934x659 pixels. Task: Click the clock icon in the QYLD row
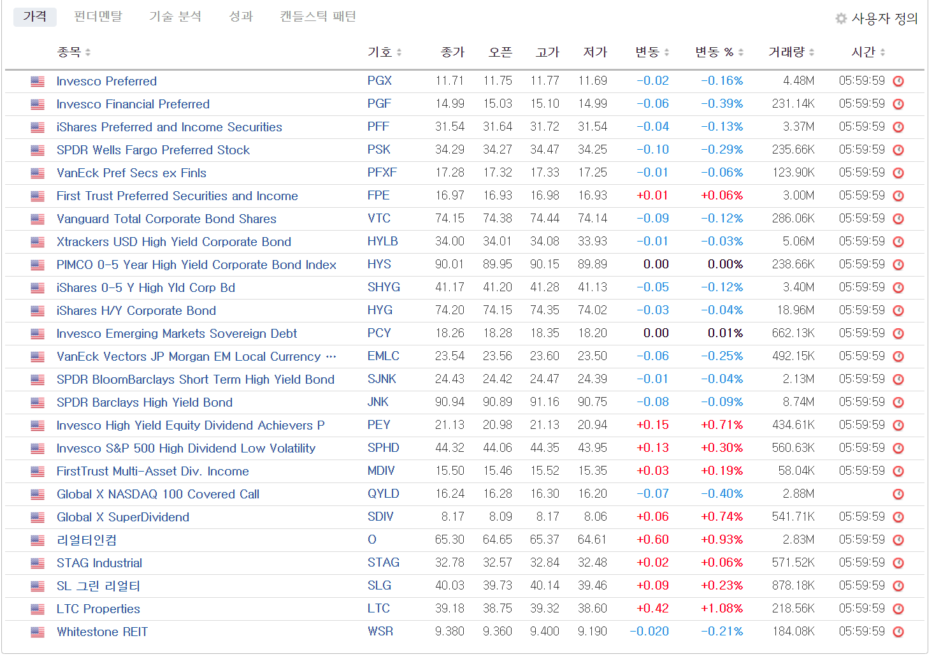[898, 495]
